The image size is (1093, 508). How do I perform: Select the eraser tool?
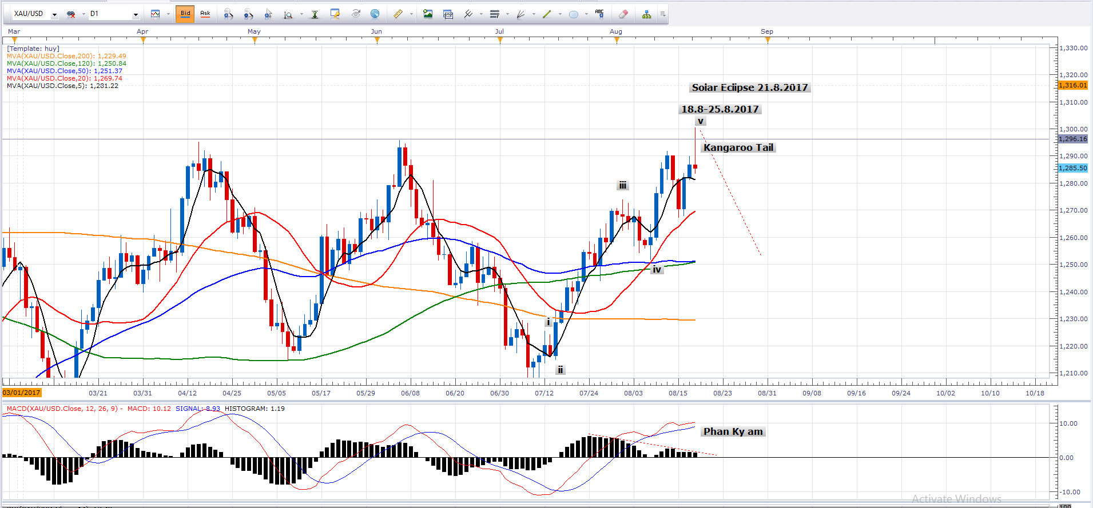[x=623, y=14]
